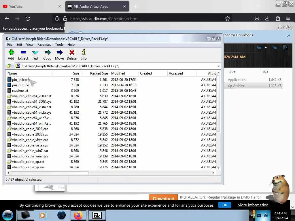Click the Move toolbar icon
This screenshot has height=221, width=295.
click(59, 54)
